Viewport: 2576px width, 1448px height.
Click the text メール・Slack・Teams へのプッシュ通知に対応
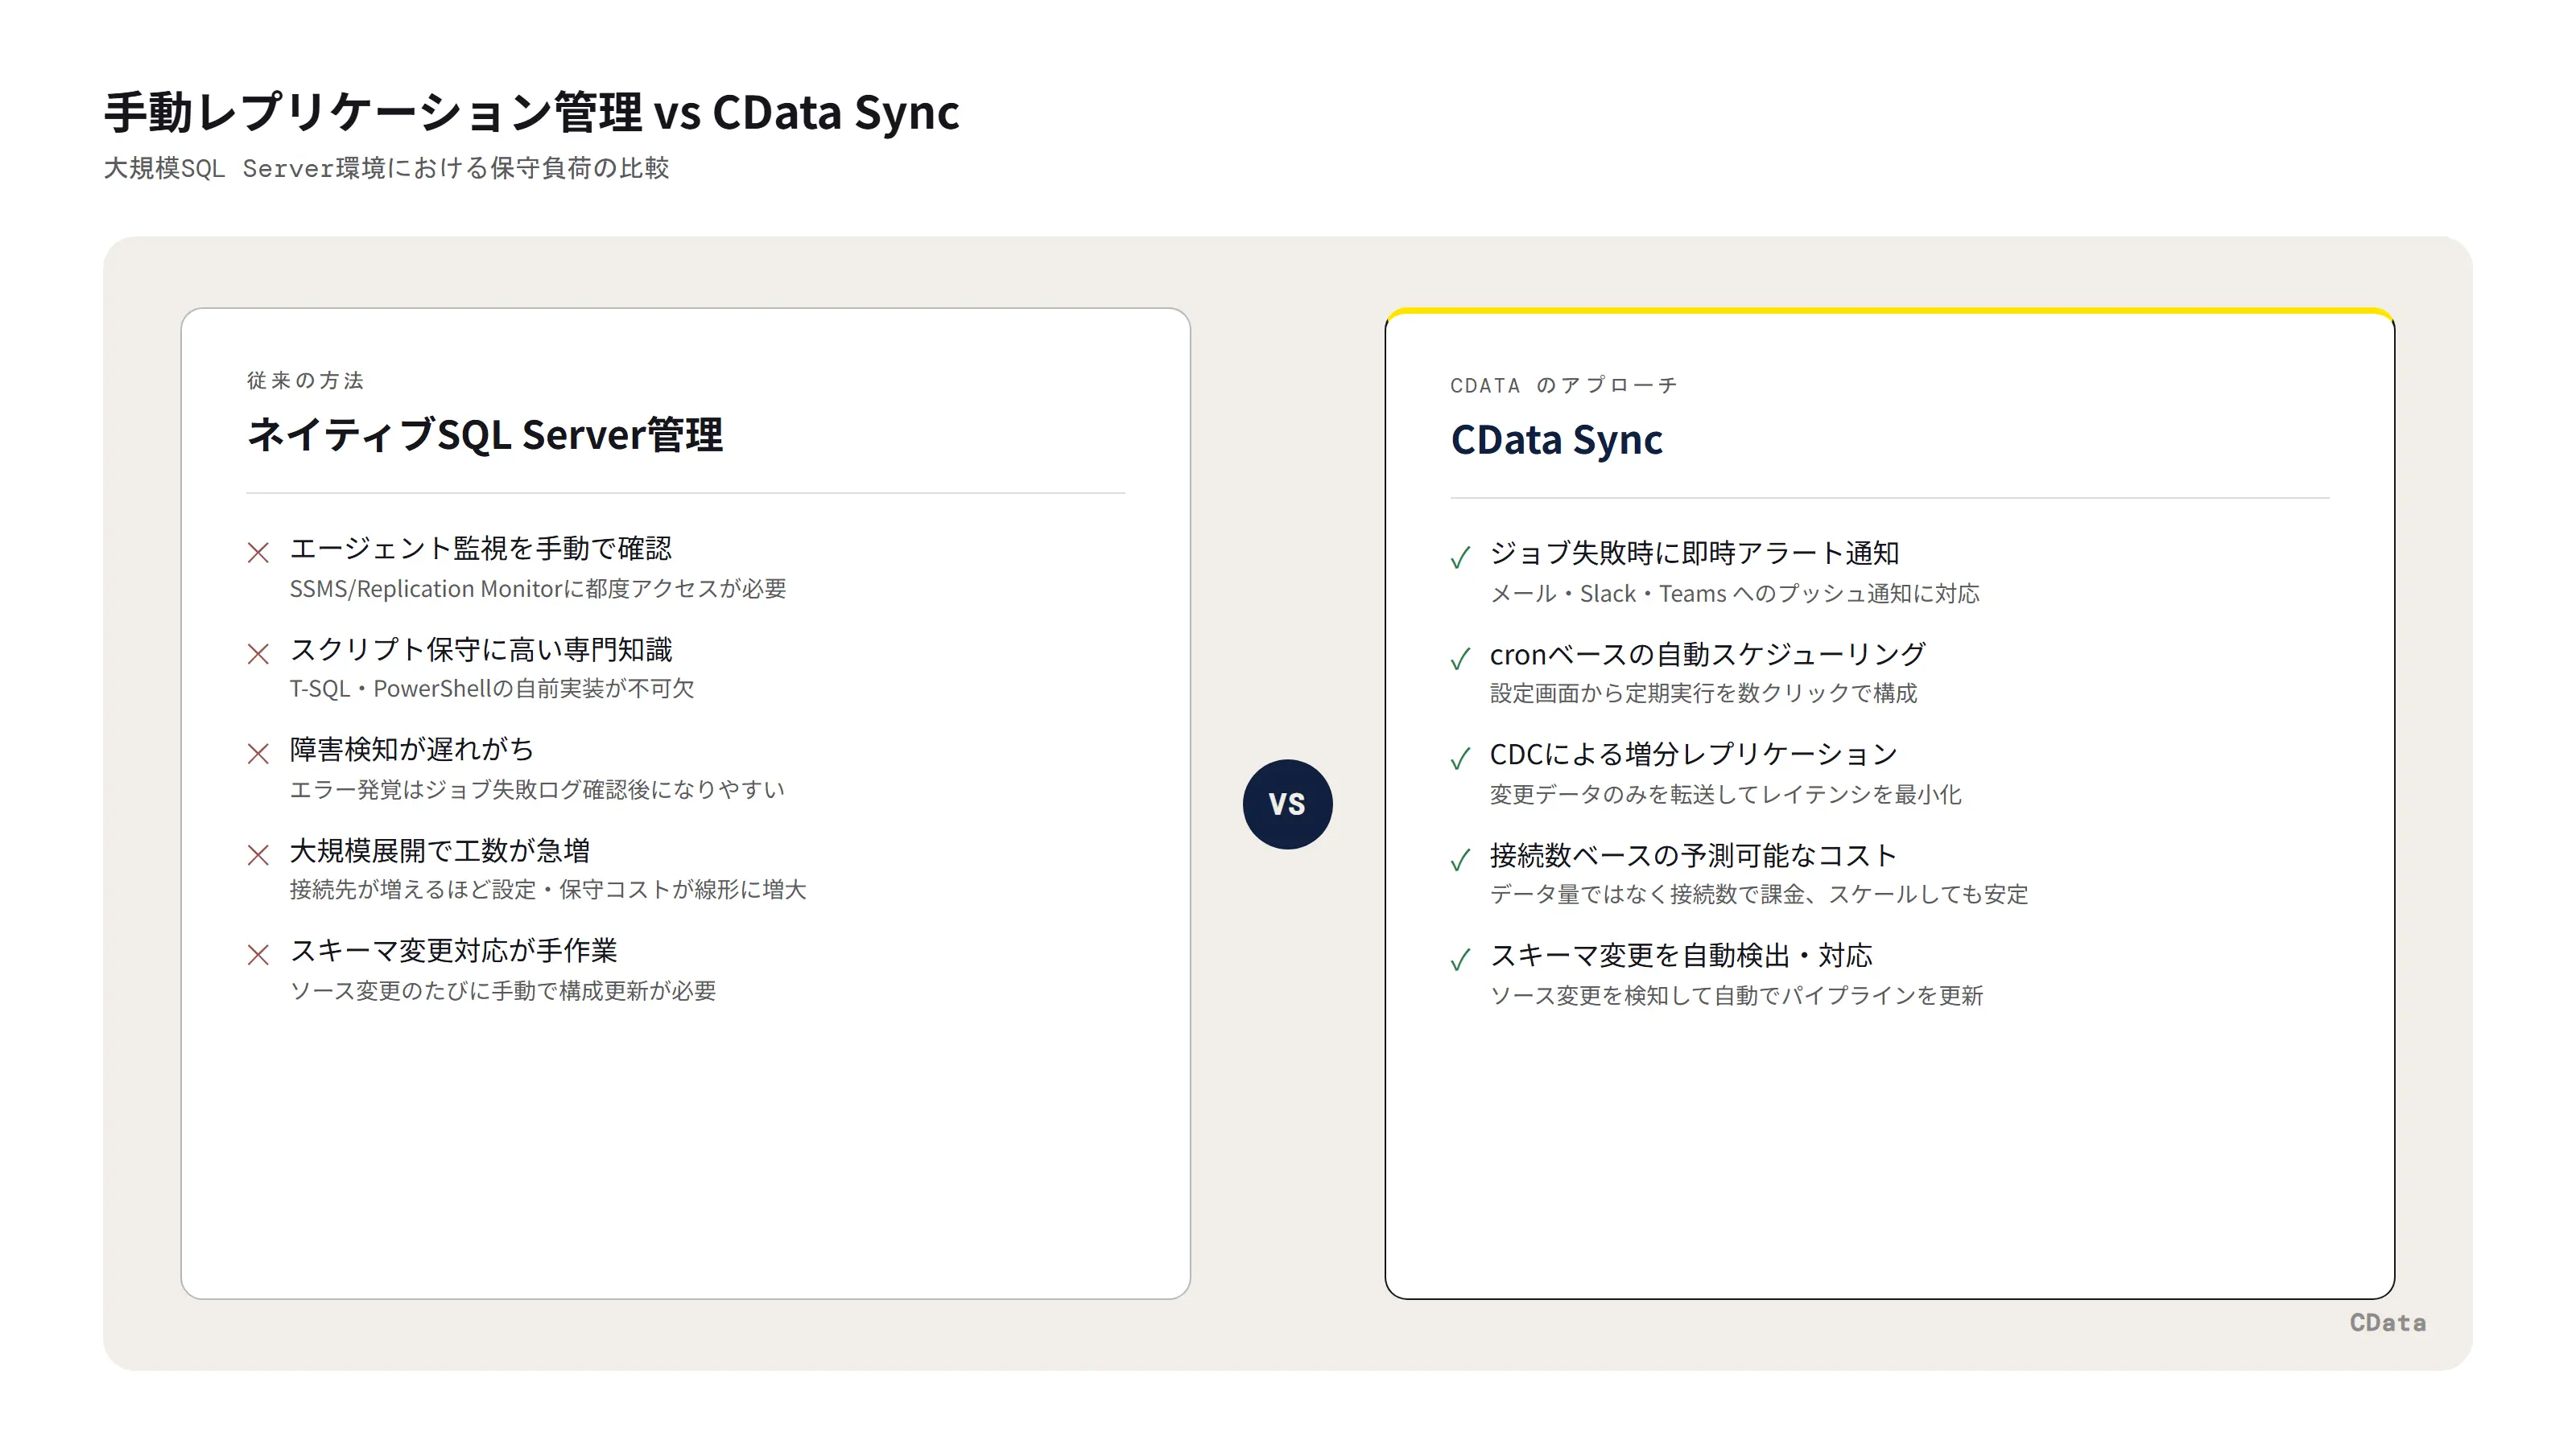pyautogui.click(x=1735, y=594)
